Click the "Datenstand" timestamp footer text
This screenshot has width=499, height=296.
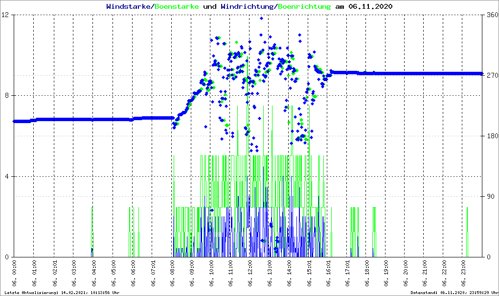(454, 293)
